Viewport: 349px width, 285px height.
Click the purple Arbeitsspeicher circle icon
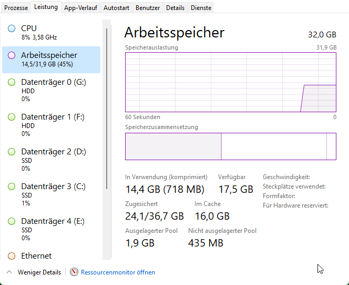click(x=12, y=55)
